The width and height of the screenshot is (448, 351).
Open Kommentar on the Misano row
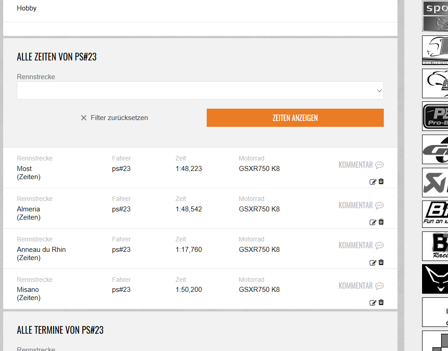pyautogui.click(x=361, y=286)
